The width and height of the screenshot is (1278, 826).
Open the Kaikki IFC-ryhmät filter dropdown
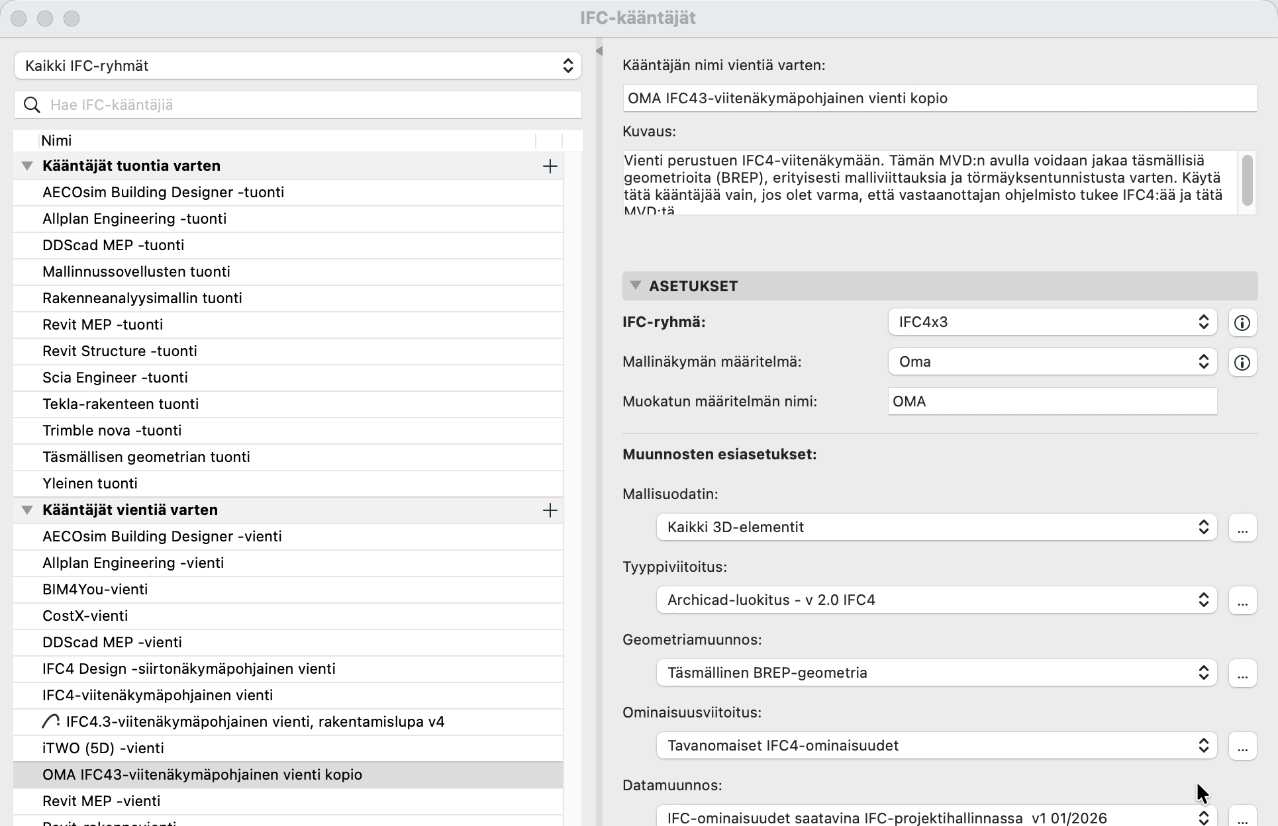coord(298,66)
